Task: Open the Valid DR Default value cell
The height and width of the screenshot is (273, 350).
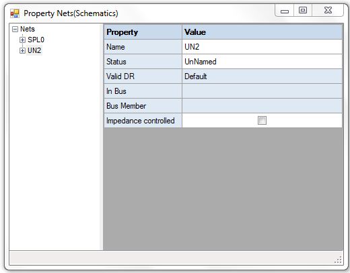Action: 262,76
